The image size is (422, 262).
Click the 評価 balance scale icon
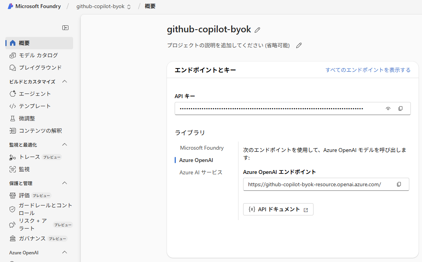[13, 195]
